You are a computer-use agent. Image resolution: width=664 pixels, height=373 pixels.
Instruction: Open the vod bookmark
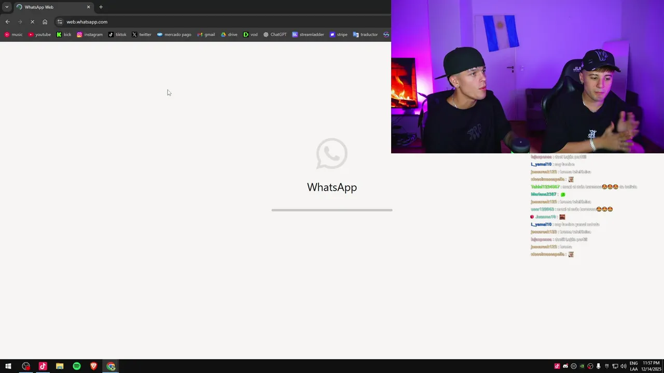click(250, 35)
